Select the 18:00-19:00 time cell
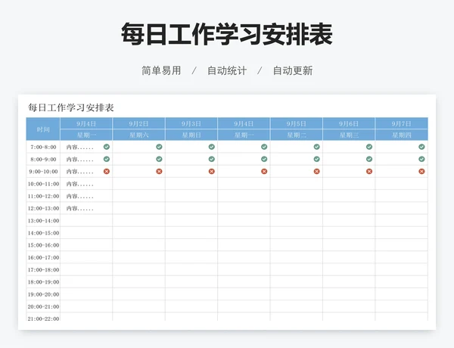This screenshot has height=348, width=454. point(43,281)
